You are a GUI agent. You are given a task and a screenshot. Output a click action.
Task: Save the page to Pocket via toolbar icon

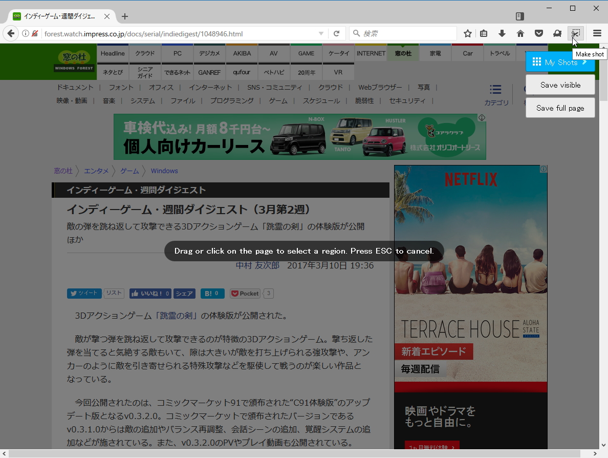[x=539, y=33]
